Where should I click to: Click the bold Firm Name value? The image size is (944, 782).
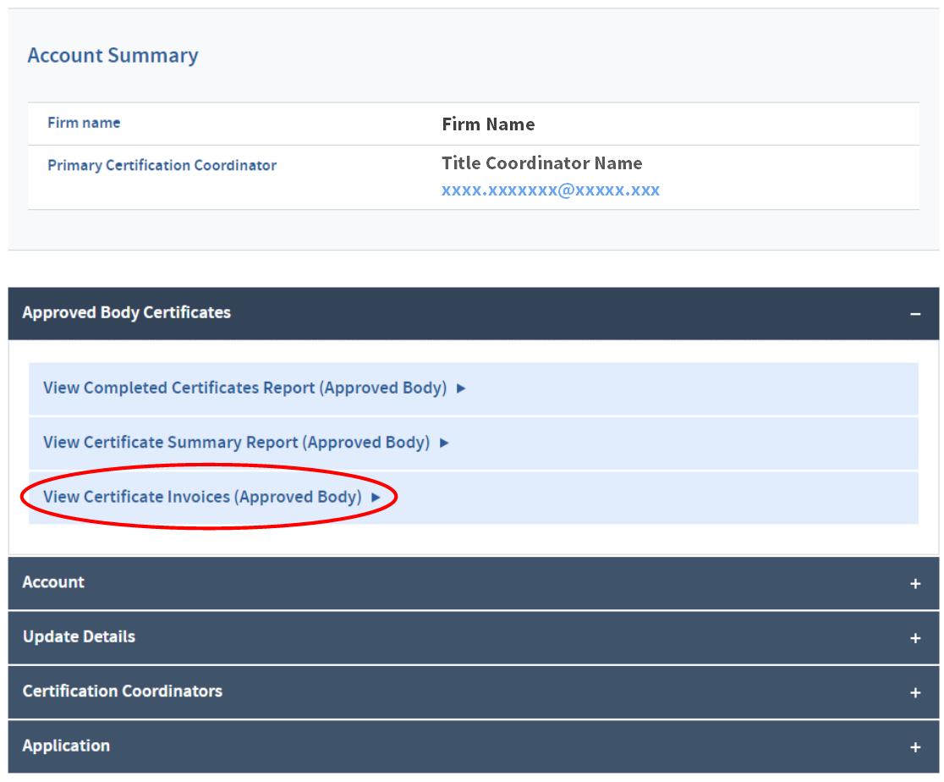(x=488, y=124)
